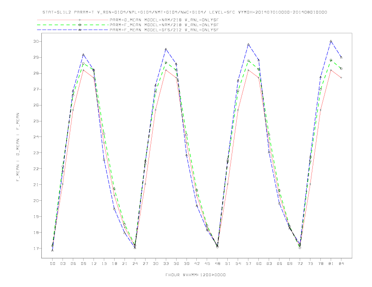The image size is (372, 287).
Task: Click the vertical y-axis title F_MEAN | O_MEAN
Action: [18, 147]
